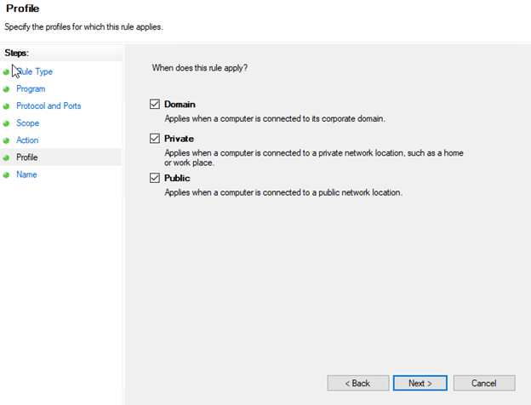Skip to the Name step
The width and height of the screenshot is (531, 405).
(x=26, y=174)
